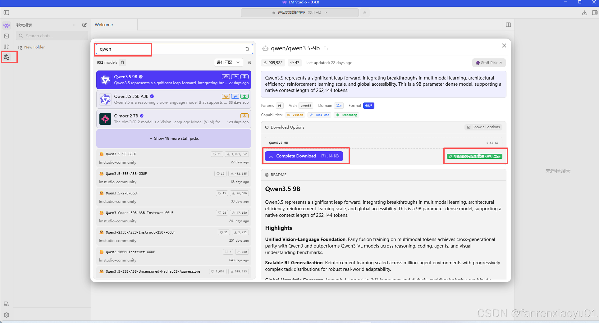The width and height of the screenshot is (599, 323).
Task: Click the qwen35 Arch badge
Action: tap(306, 106)
